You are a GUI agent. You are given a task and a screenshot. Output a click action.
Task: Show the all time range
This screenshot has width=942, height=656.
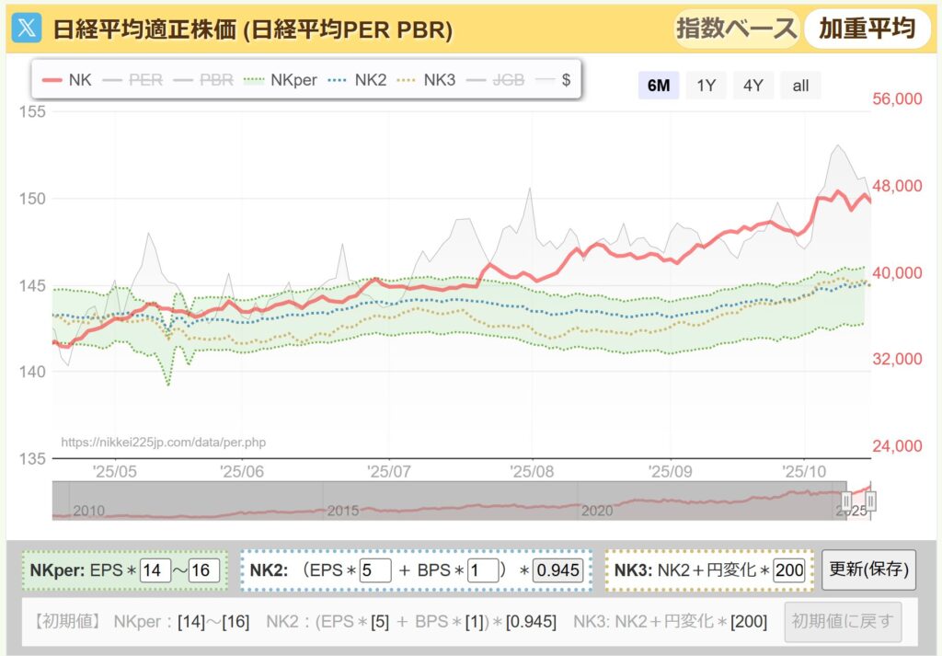(x=800, y=86)
